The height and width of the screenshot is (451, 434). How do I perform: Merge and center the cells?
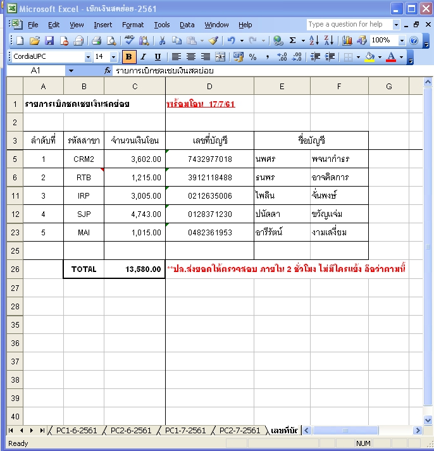coord(220,57)
